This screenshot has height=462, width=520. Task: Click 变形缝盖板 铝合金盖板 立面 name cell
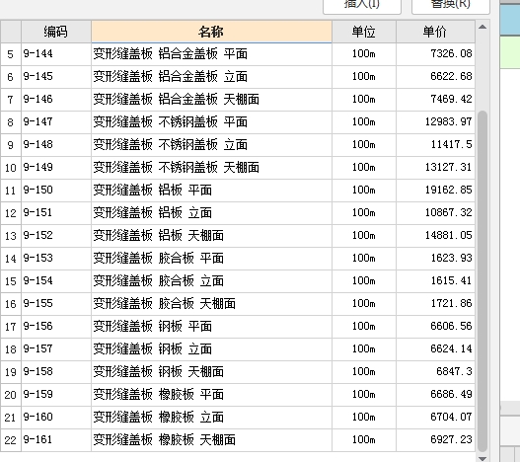tap(211, 77)
